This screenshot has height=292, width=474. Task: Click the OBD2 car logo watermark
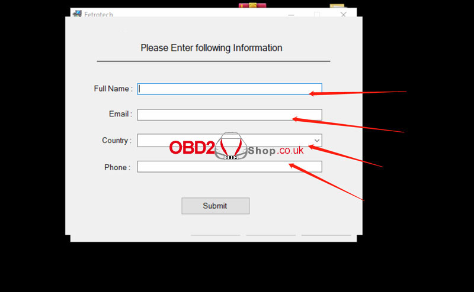pyautogui.click(x=231, y=146)
